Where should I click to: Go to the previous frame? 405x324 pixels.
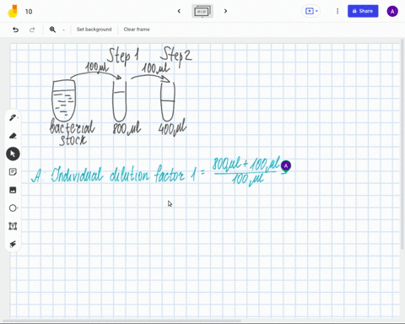179,11
